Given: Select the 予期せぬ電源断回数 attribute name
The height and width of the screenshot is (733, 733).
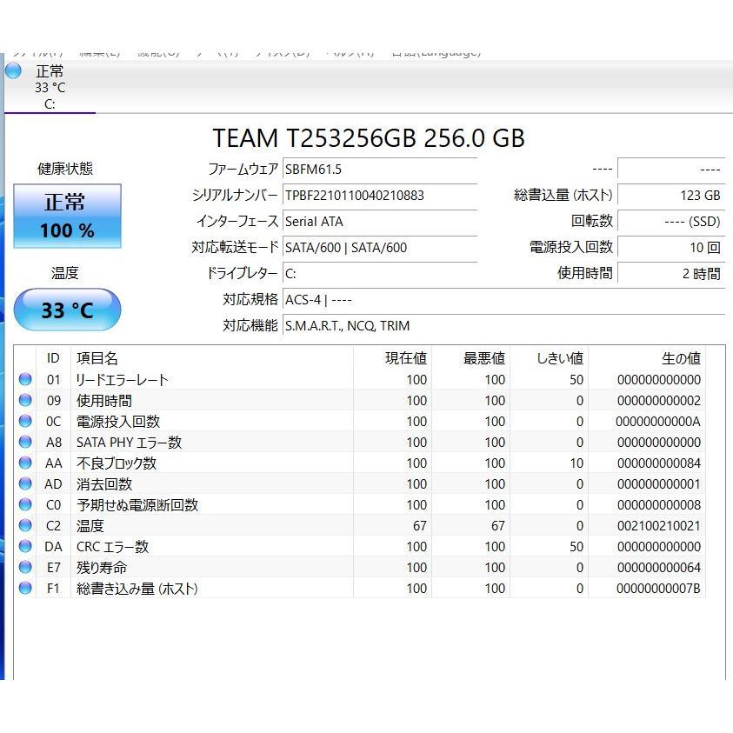Looking at the screenshot, I should coord(137,505).
